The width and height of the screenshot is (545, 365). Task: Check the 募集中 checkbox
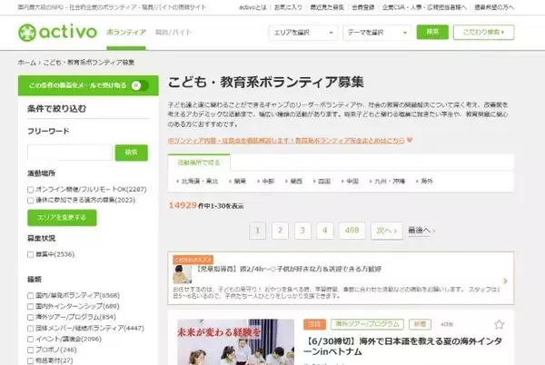pyautogui.click(x=31, y=254)
